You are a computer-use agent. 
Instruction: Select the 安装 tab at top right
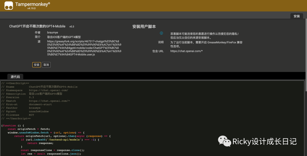pyautogui.click(x=296, y=16)
